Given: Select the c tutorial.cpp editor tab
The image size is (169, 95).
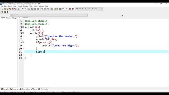Looking at the screenshot, I should (x=24, y=18).
